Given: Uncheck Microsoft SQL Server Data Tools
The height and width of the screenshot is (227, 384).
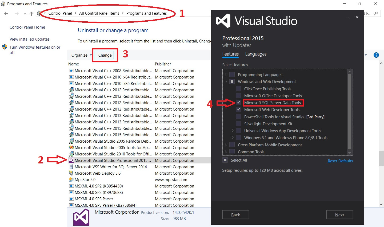Looking at the screenshot, I should coord(238,103).
